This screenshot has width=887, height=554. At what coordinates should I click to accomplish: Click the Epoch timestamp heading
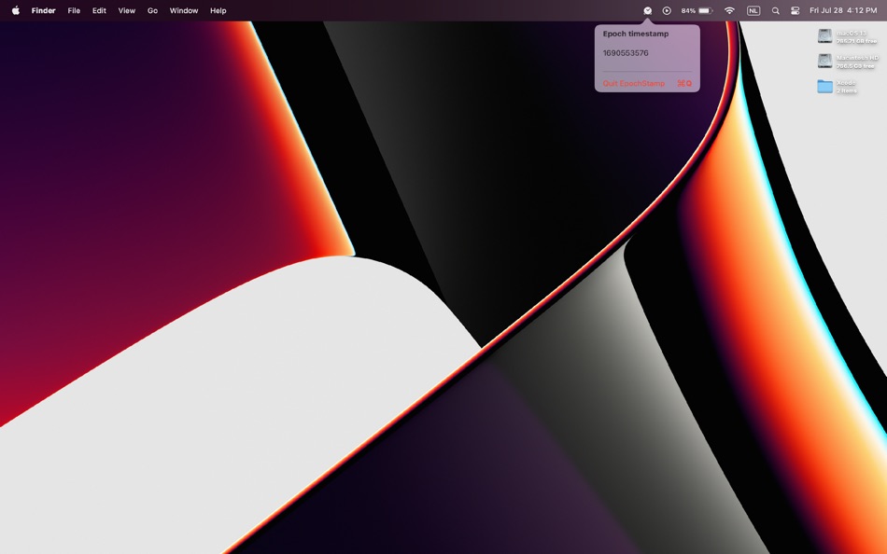click(x=636, y=34)
